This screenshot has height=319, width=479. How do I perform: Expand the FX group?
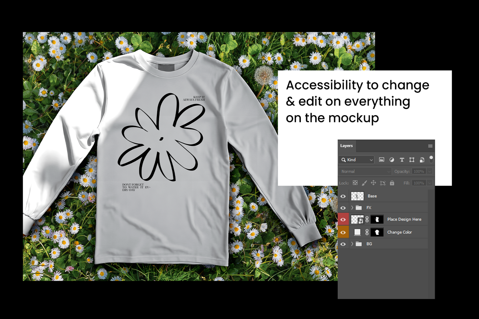tap(352, 207)
